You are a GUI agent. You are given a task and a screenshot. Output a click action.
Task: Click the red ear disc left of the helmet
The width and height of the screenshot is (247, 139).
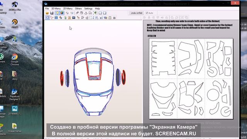(x=62, y=78)
